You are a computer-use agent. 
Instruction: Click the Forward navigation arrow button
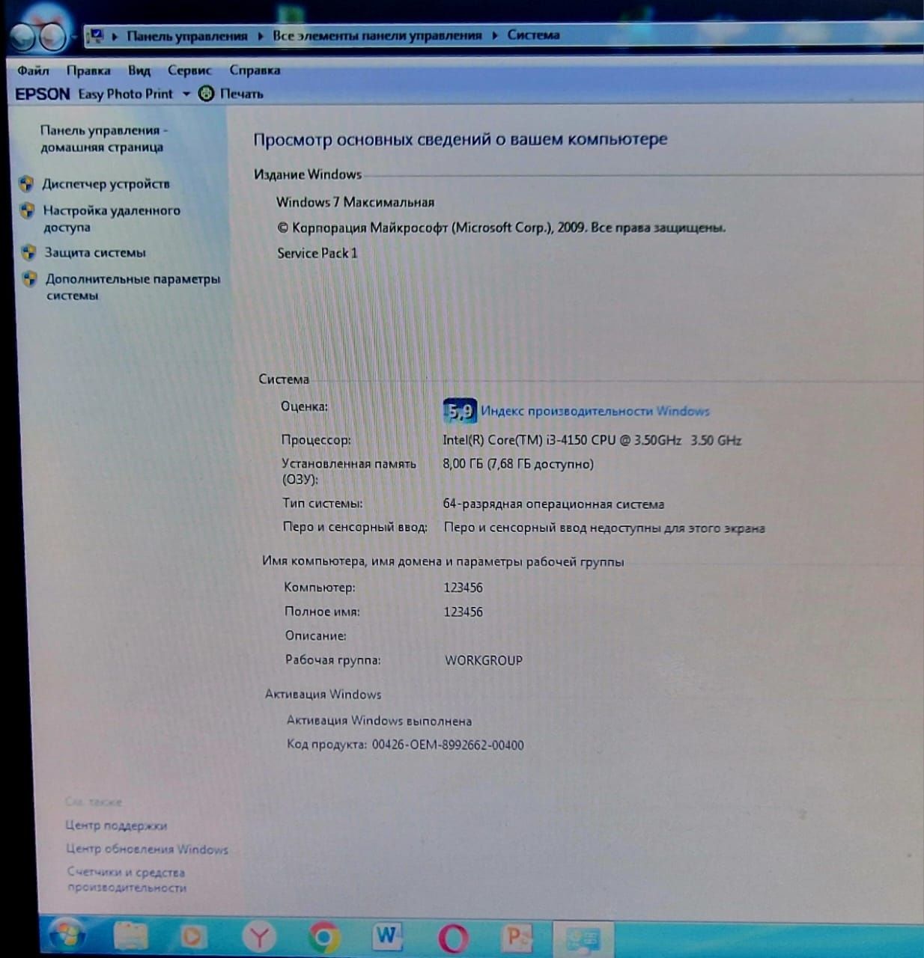pyautogui.click(x=52, y=37)
